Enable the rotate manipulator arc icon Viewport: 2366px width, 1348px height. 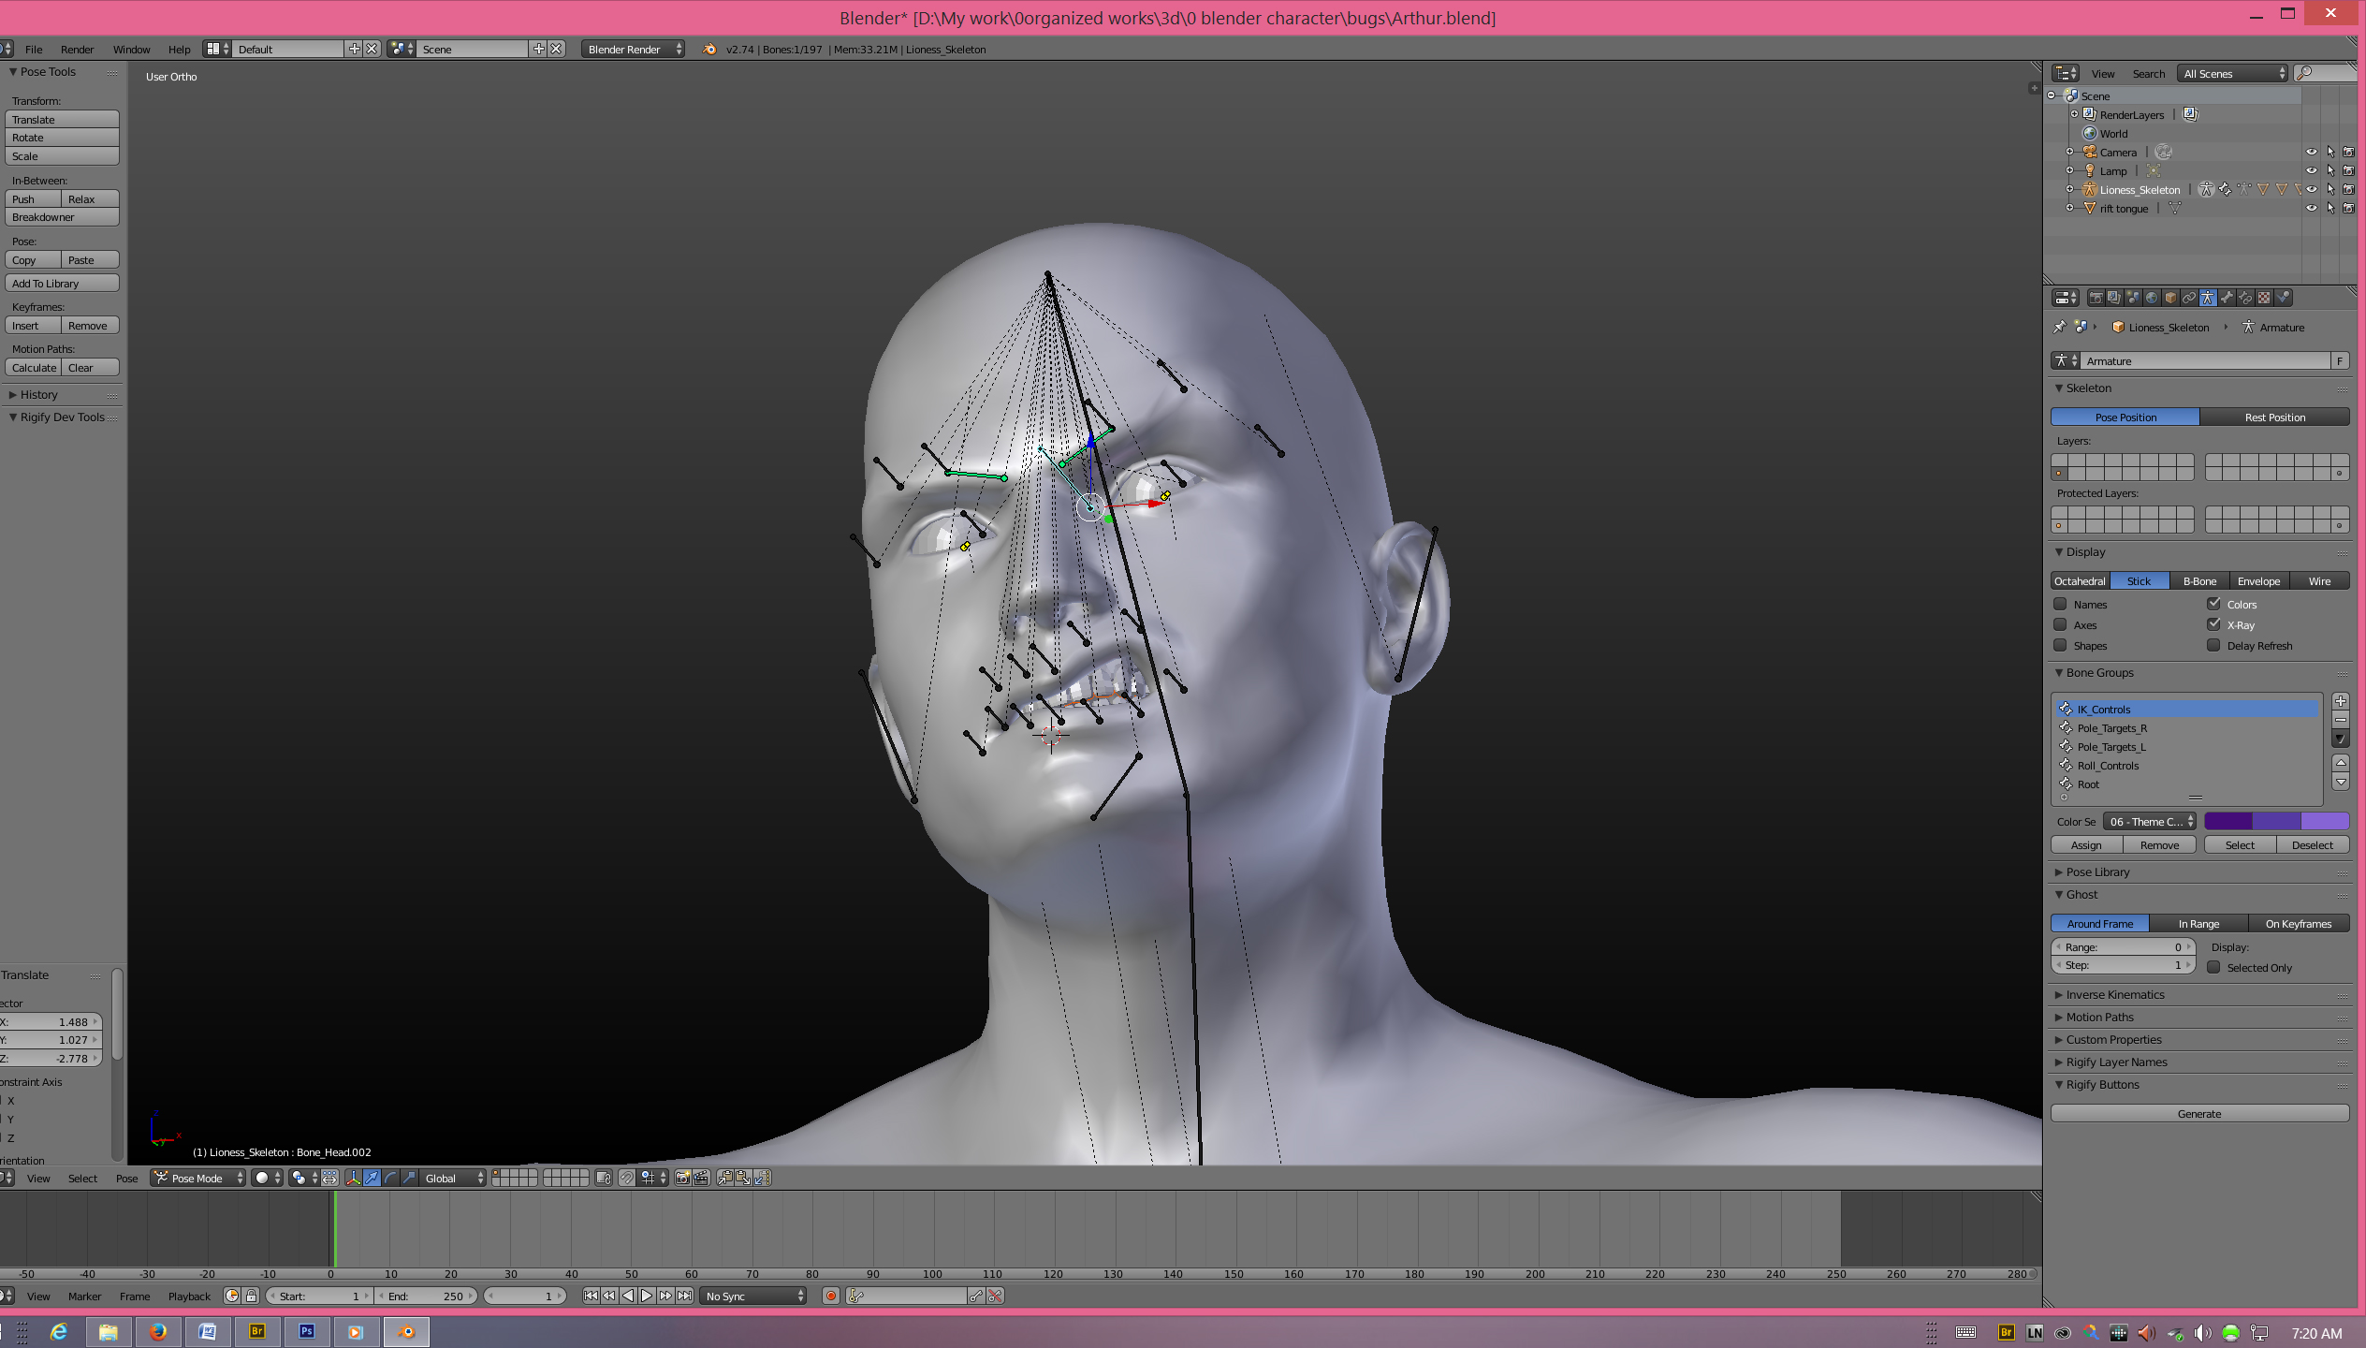(390, 1178)
